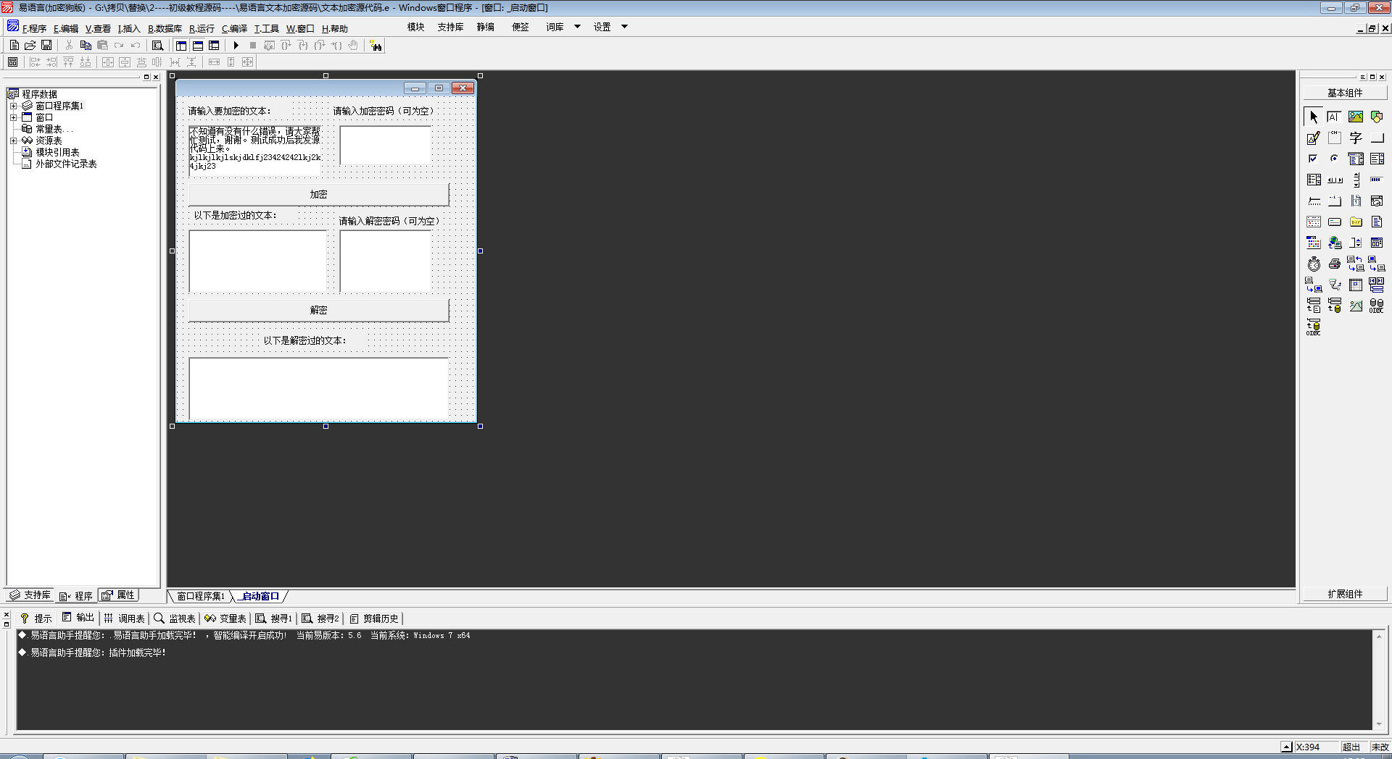1392x759 pixels.
Task: Click the 解密 button on the form
Action: 319,310
